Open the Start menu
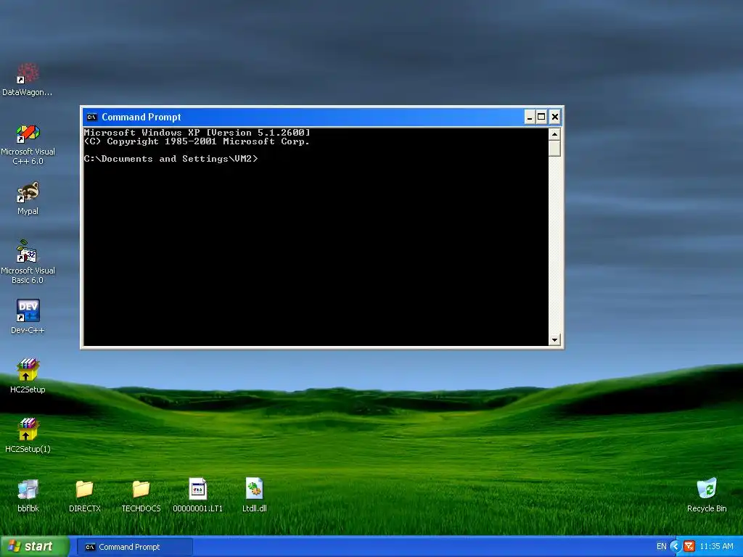Viewport: 743px width, 557px height. [34, 547]
